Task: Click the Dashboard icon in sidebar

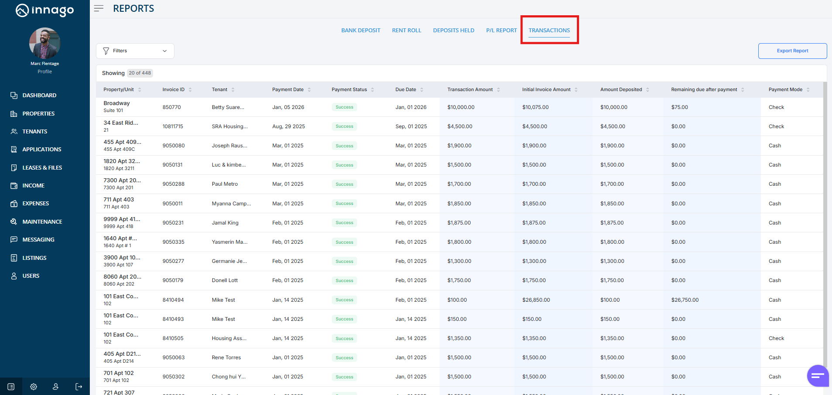Action: 14,95
